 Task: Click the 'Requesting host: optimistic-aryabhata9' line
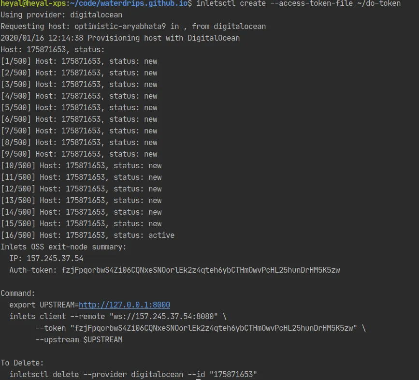coord(133,27)
